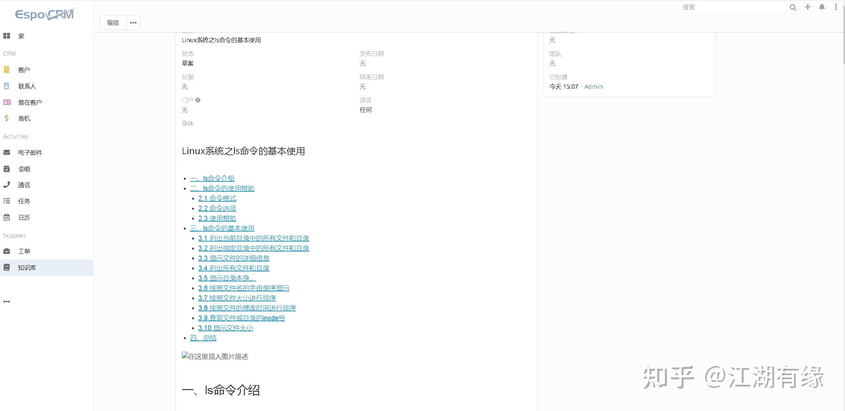845x411 pixels.
Task: Follow the 3.9 inode号 link
Action: point(241,318)
